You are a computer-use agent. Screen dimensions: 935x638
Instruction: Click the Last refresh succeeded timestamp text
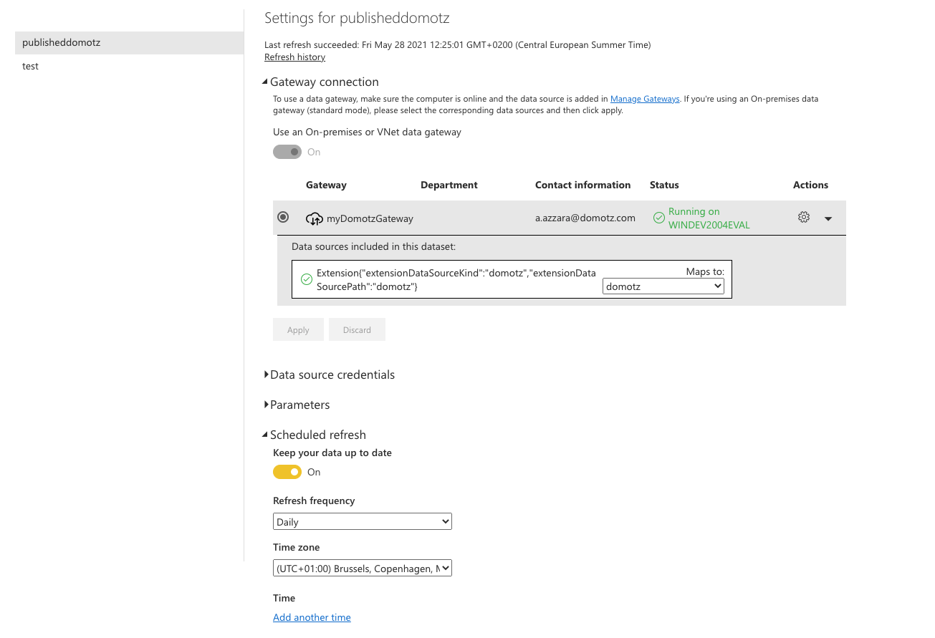tap(458, 44)
